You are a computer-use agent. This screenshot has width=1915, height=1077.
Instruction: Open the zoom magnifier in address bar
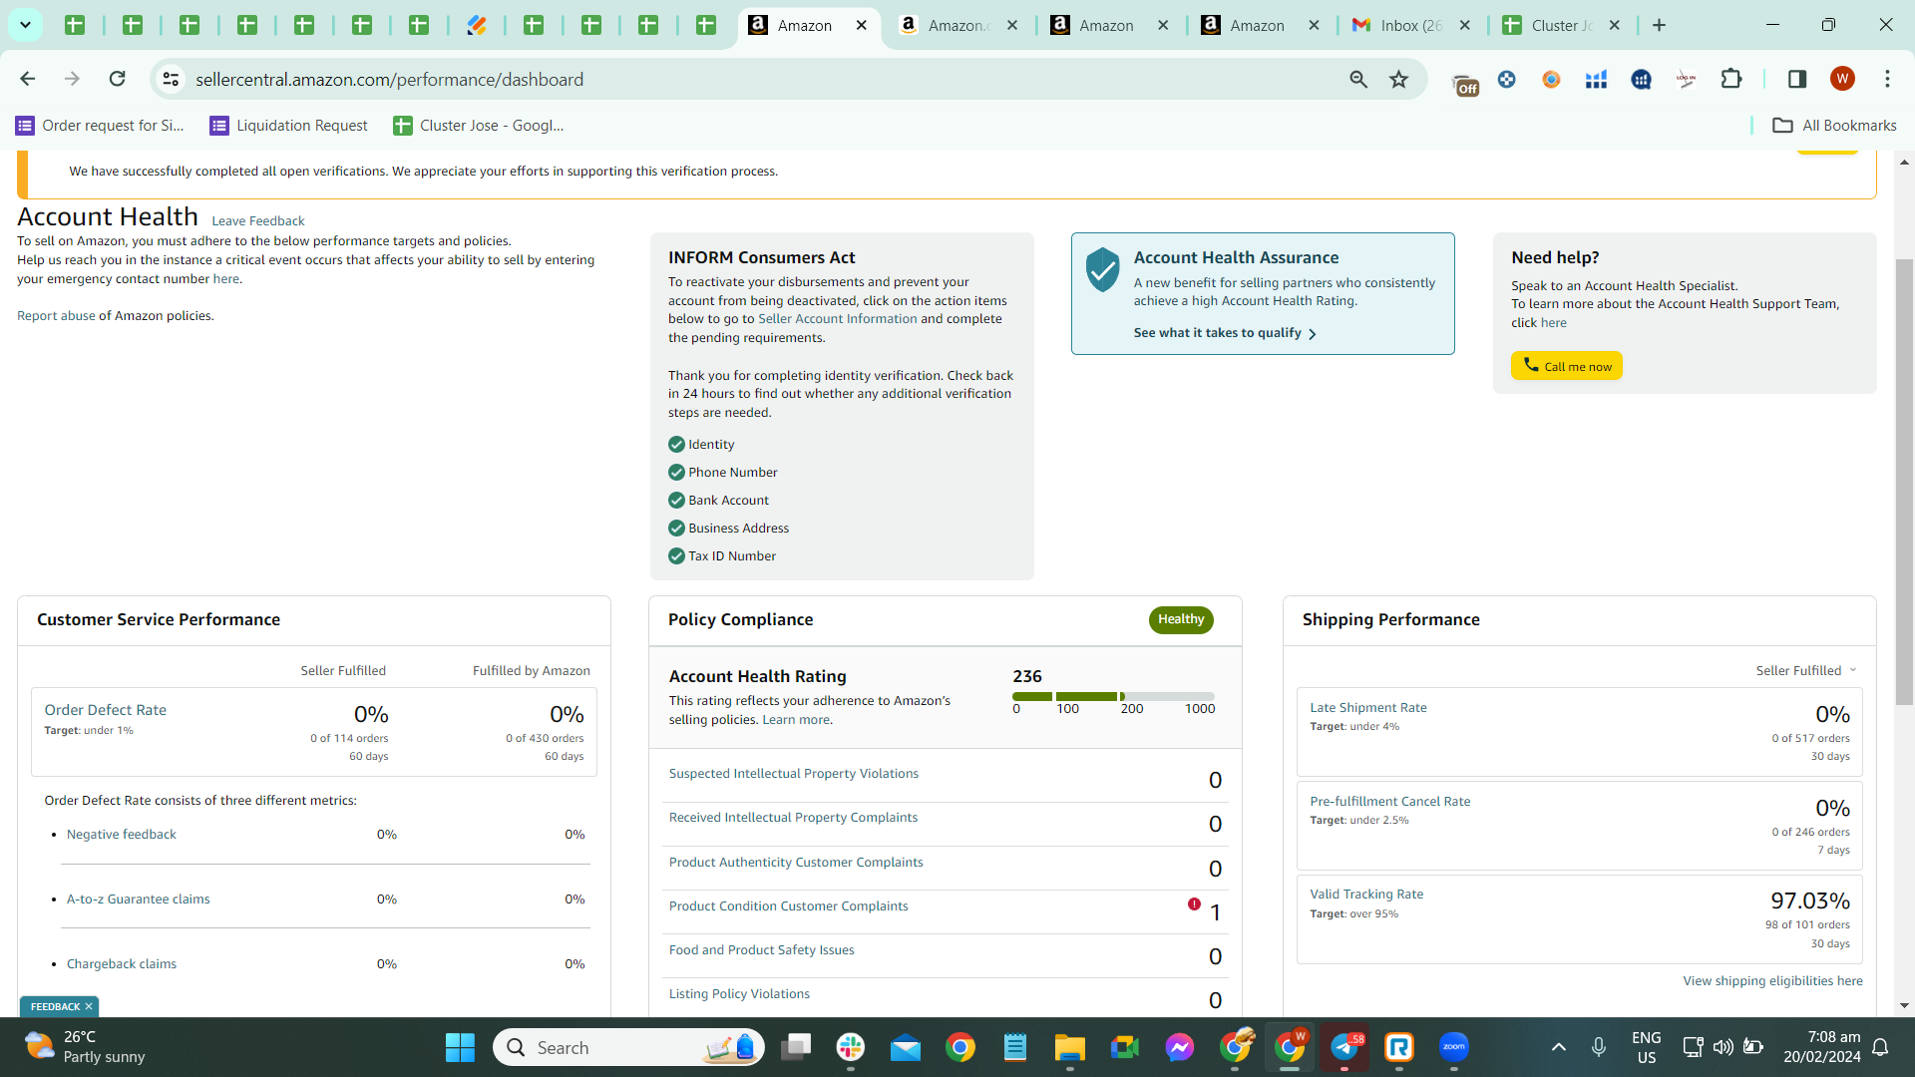click(x=1358, y=79)
